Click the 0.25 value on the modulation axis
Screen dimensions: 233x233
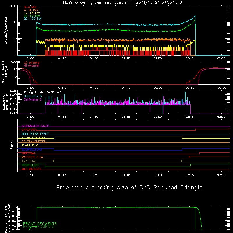(x=13, y=91)
